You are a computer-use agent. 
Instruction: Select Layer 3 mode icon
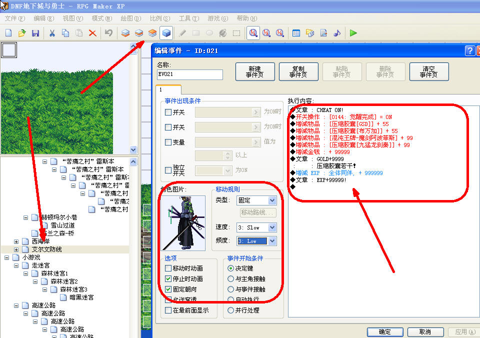tap(152, 33)
